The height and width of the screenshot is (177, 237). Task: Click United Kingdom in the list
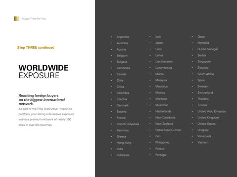tap(208, 118)
